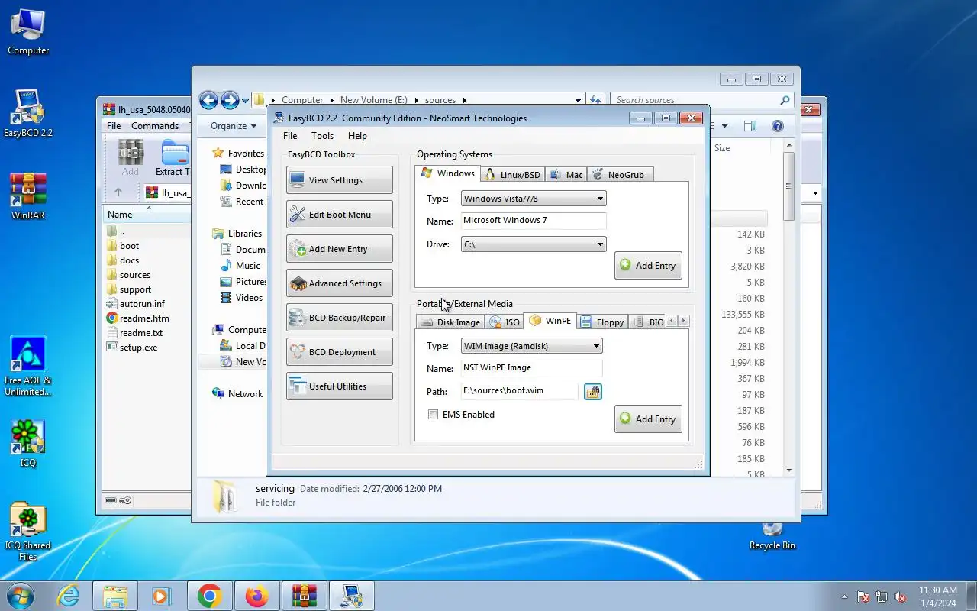The image size is (977, 611).
Task: Click the Search sources box
Action: [x=701, y=100]
